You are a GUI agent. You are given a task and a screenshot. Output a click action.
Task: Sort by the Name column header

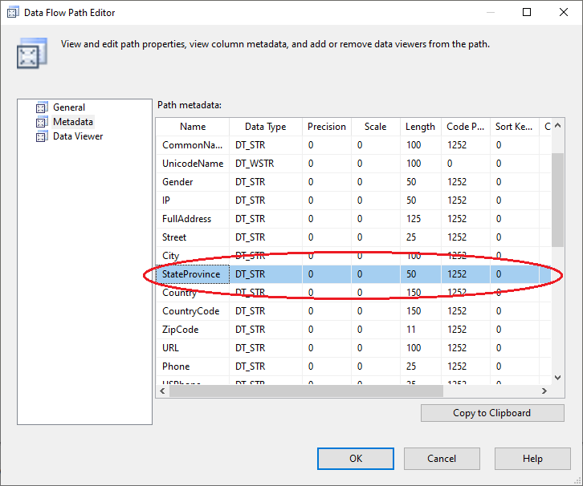tap(193, 127)
